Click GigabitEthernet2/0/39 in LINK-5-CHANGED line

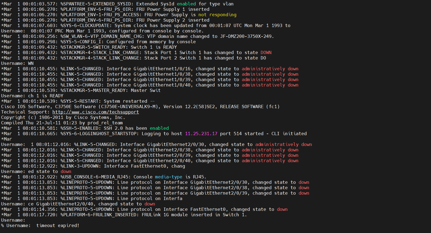pyautogui.click(x=162, y=155)
